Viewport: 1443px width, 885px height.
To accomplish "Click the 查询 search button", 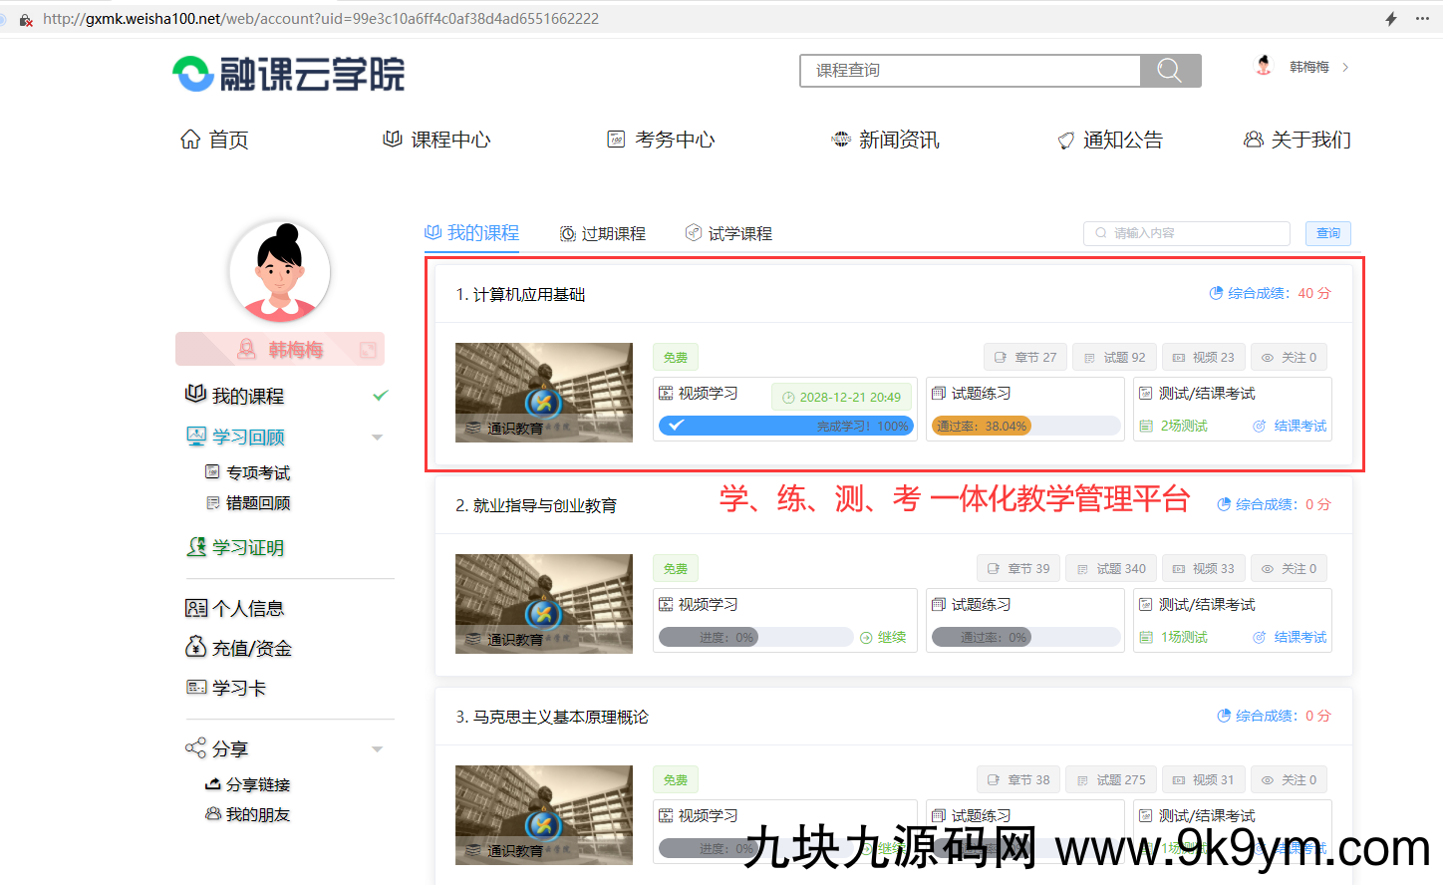I will point(1327,233).
